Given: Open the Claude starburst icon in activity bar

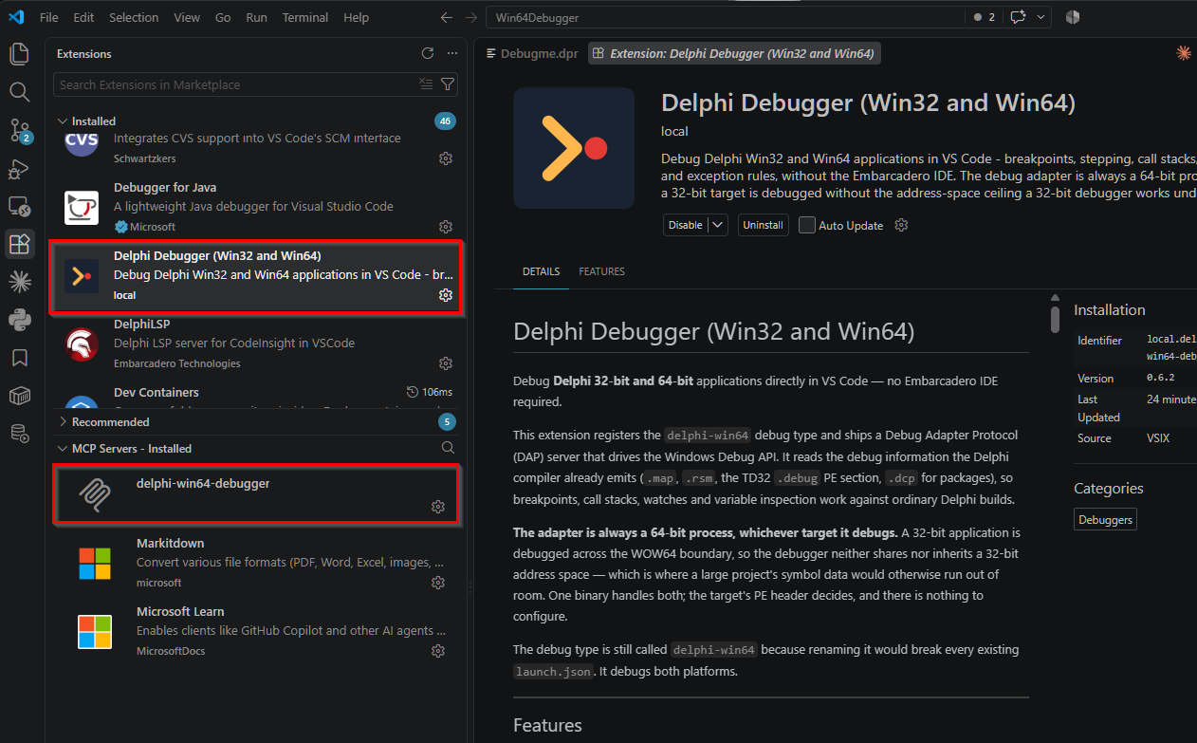Looking at the screenshot, I should click(x=19, y=281).
